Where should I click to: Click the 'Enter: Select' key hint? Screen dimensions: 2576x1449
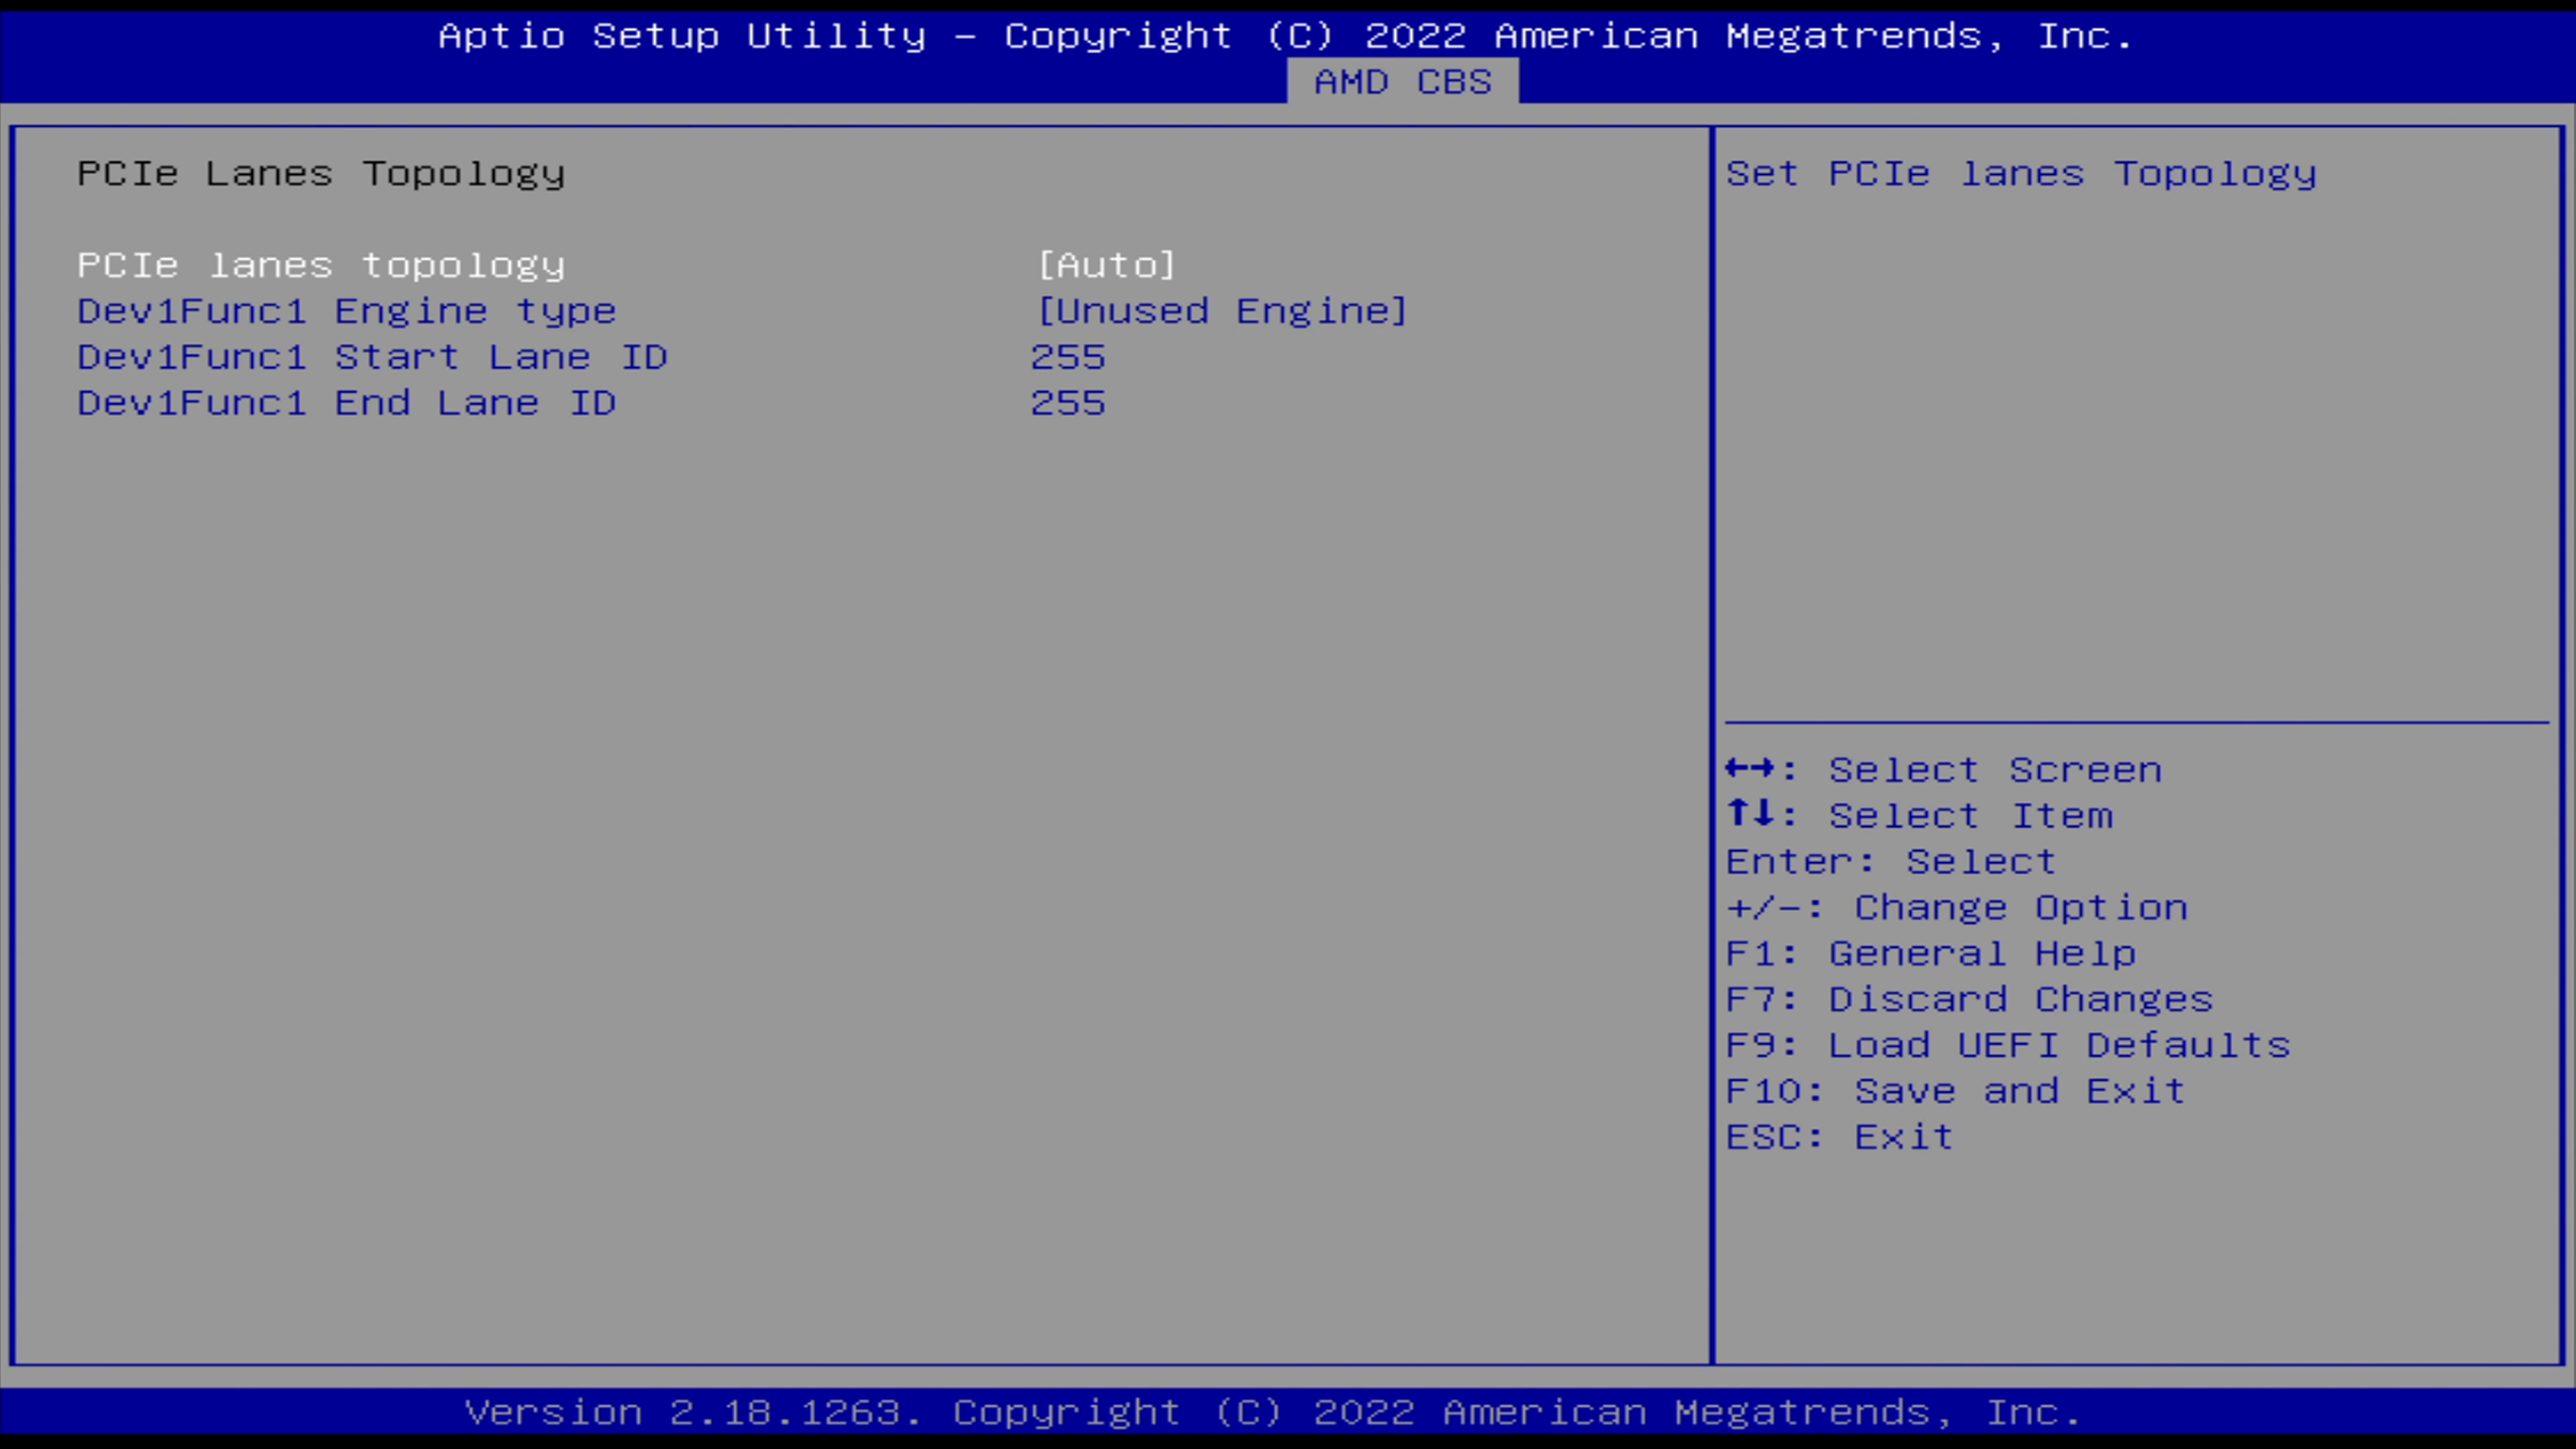1891,862
